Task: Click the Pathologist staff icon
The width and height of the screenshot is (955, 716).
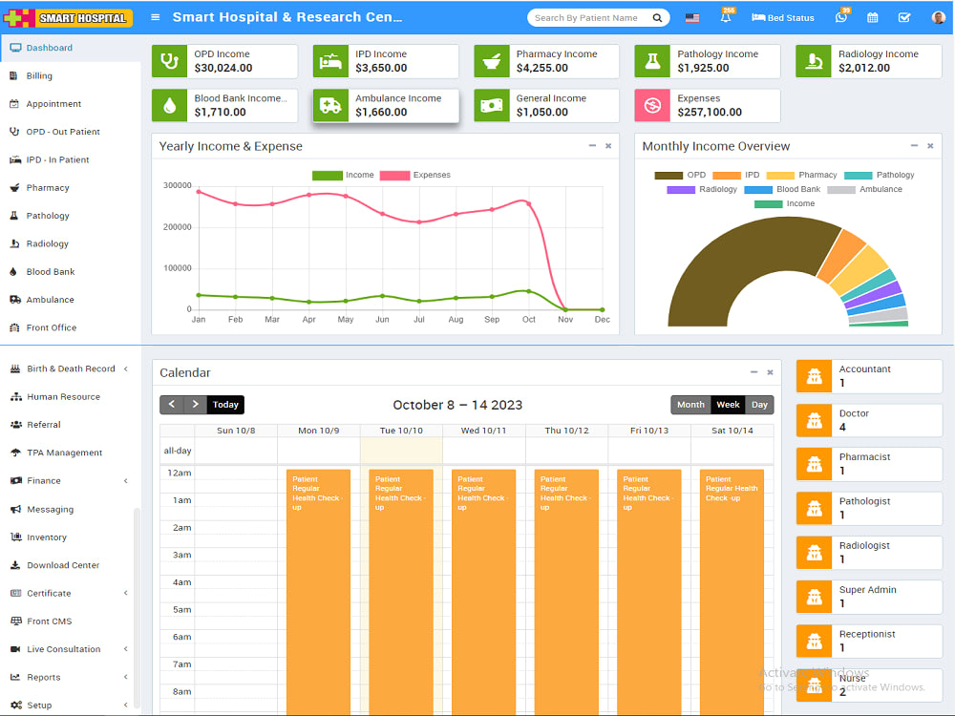Action: (815, 509)
